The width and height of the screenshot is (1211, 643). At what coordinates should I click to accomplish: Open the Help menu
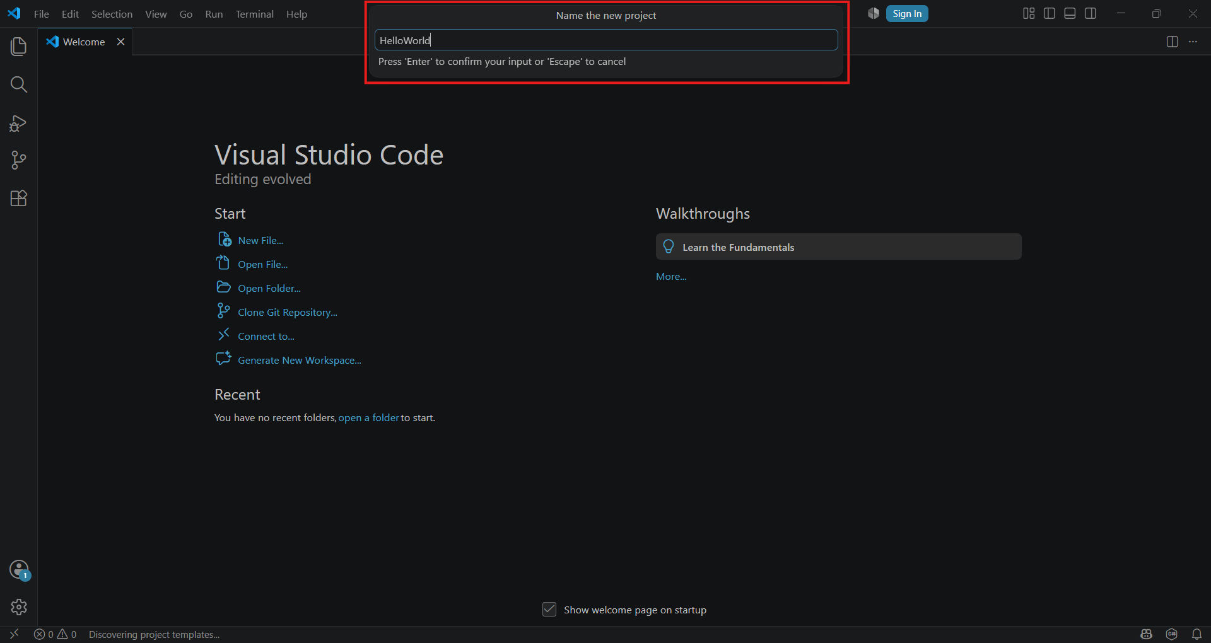tap(296, 14)
